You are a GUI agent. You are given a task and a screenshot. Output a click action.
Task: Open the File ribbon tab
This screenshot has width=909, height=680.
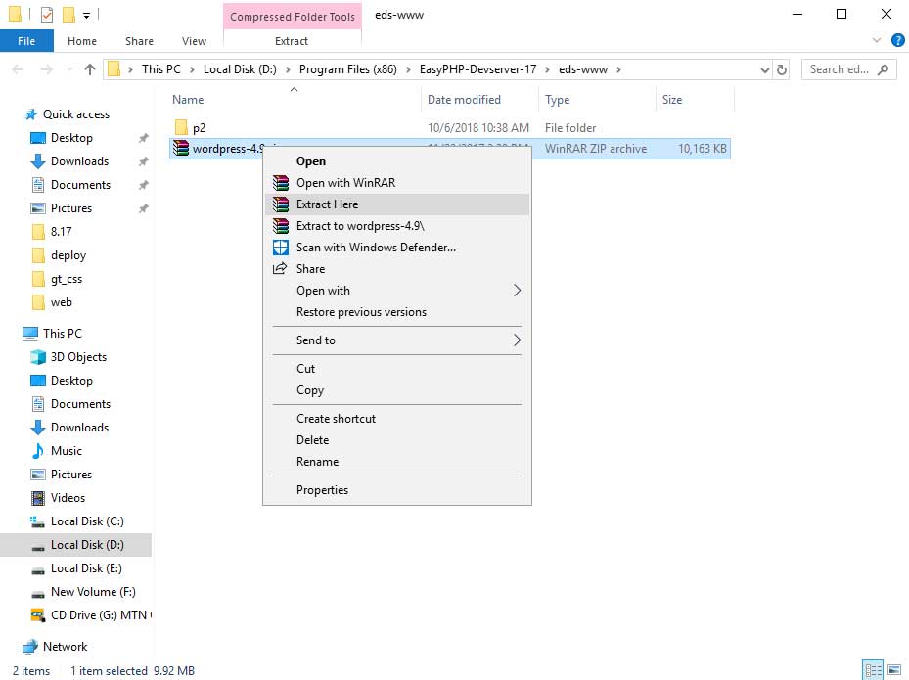26,41
